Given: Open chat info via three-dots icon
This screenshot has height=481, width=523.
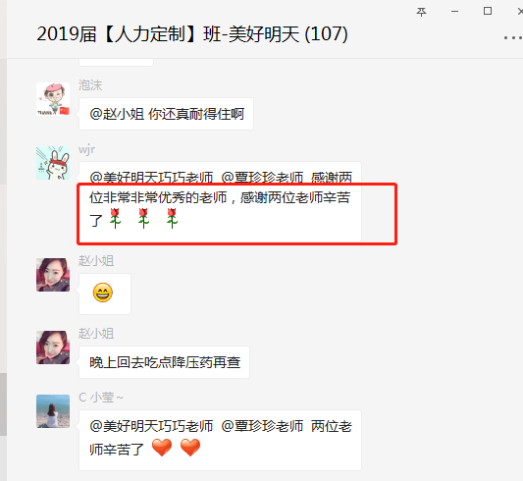Looking at the screenshot, I should pos(513,37).
